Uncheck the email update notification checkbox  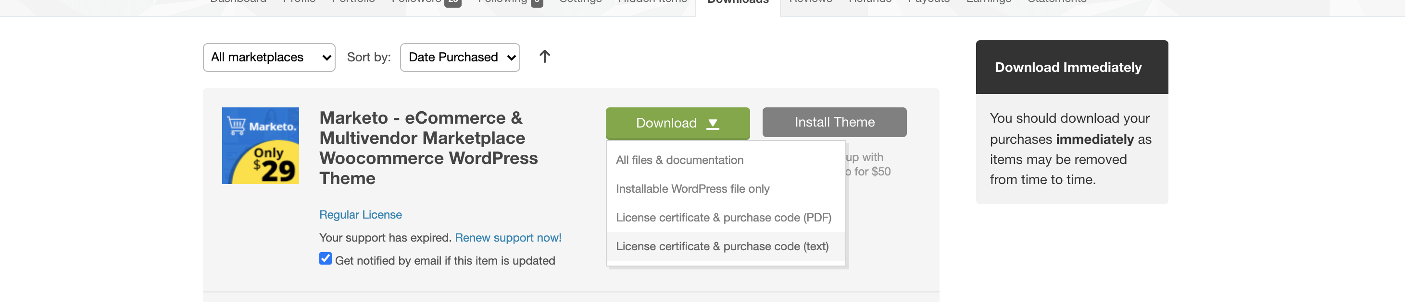click(326, 258)
